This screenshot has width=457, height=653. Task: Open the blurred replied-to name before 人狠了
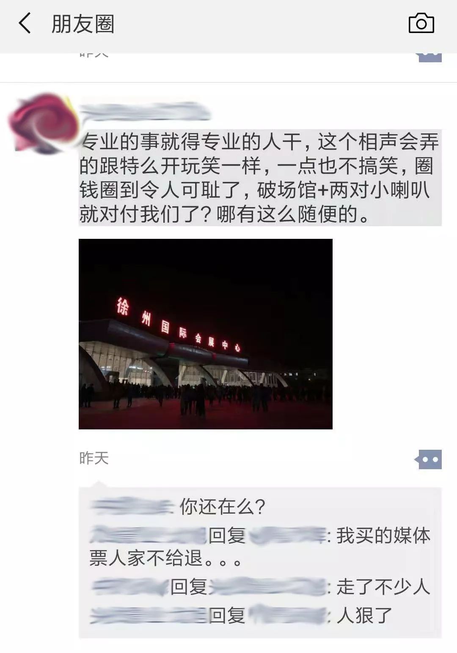(288, 615)
